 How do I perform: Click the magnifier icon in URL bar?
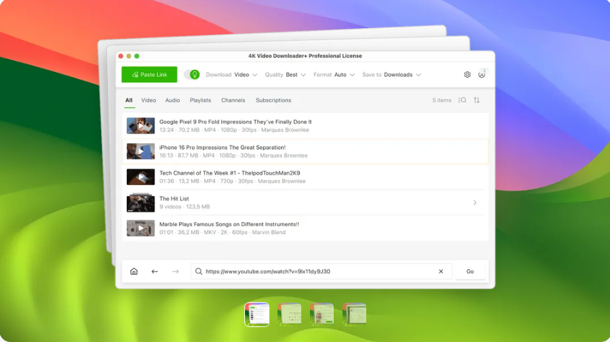(x=198, y=271)
